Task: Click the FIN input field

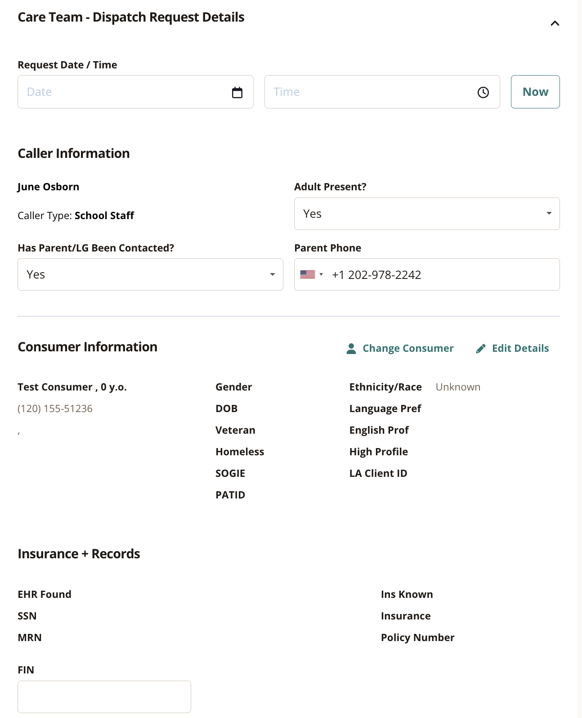Action: coord(104,696)
